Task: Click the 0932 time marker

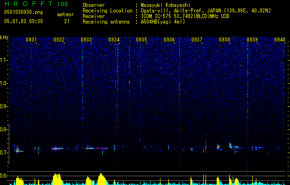Action: pyautogui.click(x=59, y=40)
